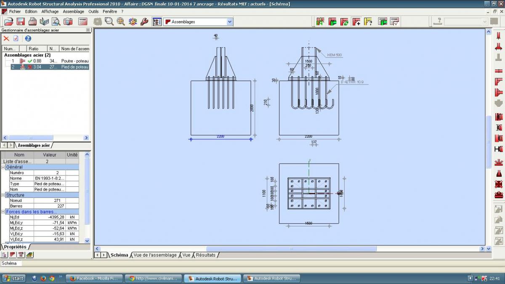Open the Assemblage menu
The image size is (505, 284).
coord(74,11)
